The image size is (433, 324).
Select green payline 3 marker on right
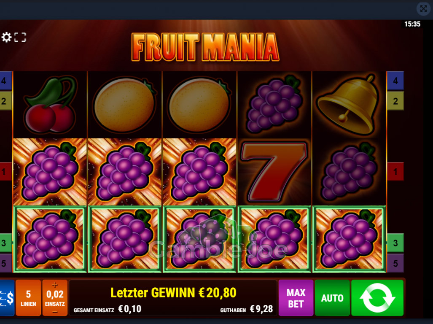click(x=395, y=243)
